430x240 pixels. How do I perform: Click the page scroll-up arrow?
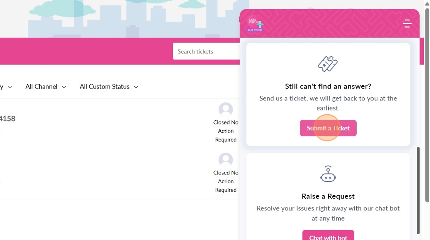tap(427, 2)
